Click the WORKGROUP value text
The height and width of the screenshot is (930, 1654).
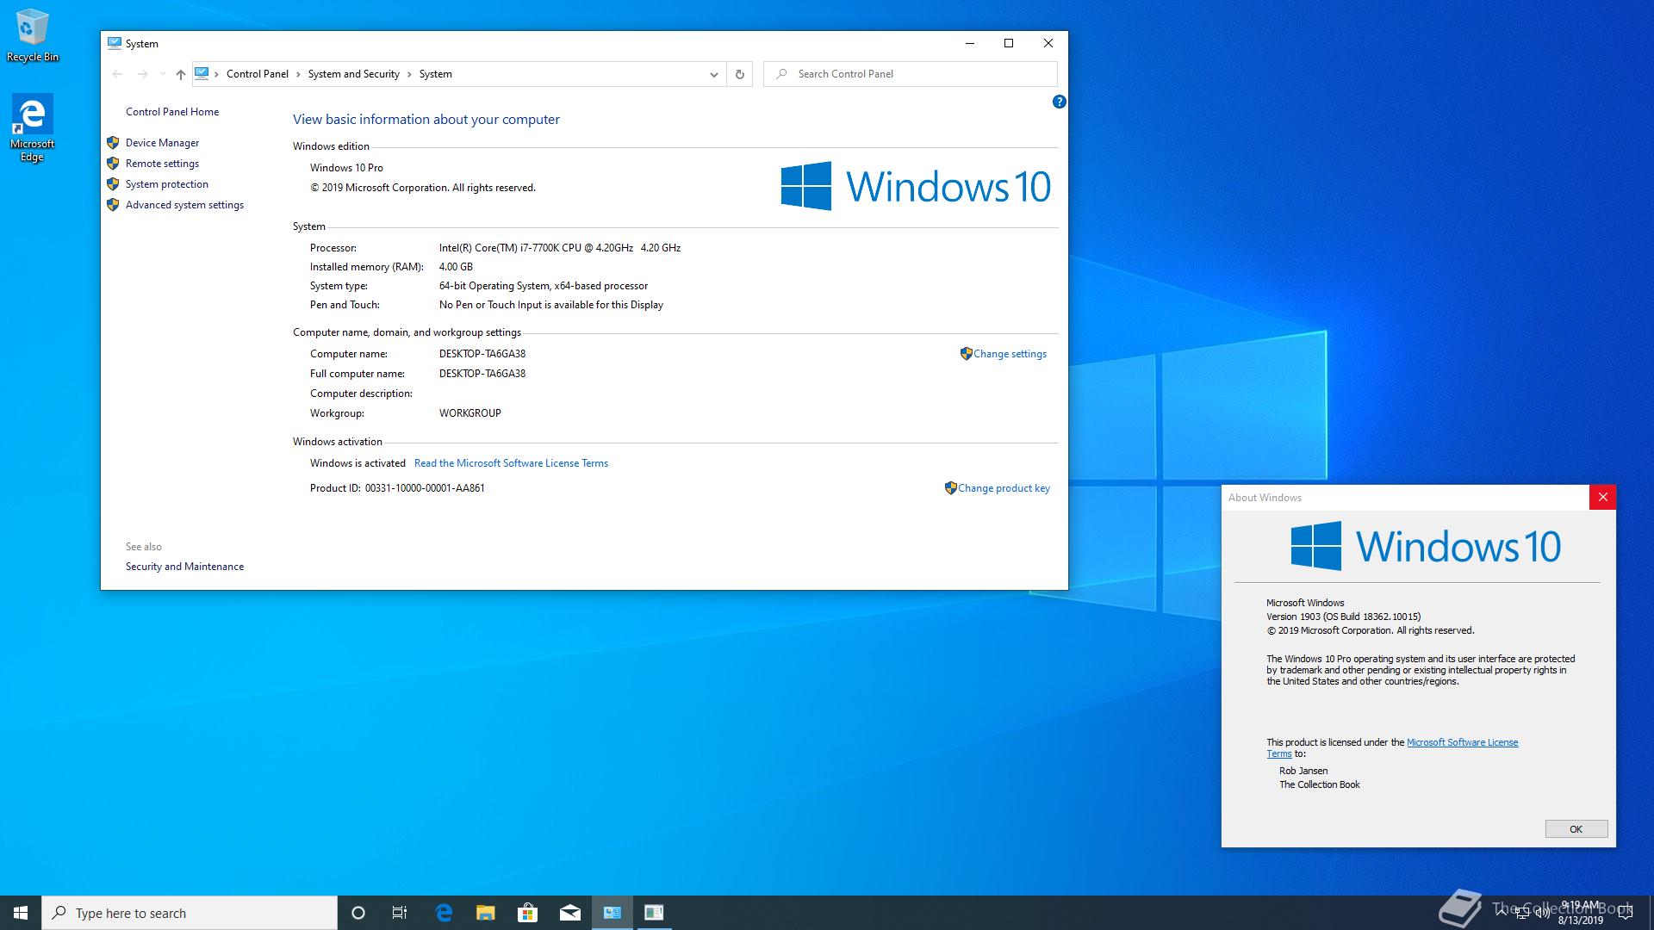click(470, 413)
